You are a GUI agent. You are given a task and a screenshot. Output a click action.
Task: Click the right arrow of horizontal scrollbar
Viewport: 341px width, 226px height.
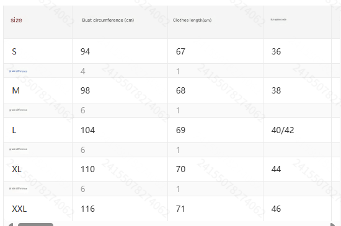point(332,225)
